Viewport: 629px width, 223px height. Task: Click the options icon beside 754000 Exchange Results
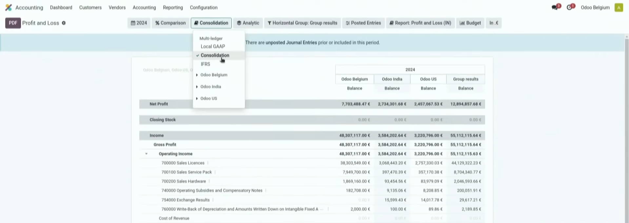[x=213, y=200]
